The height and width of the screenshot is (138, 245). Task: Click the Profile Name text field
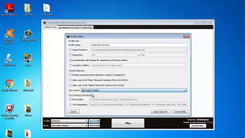tap(139, 45)
